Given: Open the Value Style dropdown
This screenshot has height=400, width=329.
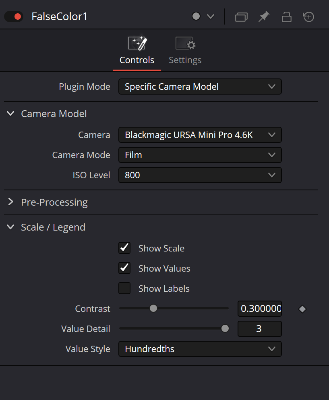Looking at the screenshot, I should click(200, 349).
